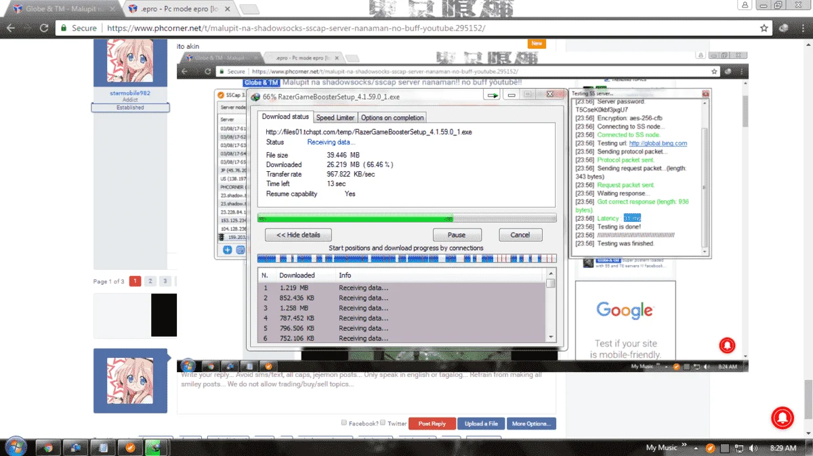This screenshot has height=456, width=813.
Task: Click the 8:29 AM taskbar clock
Action: [783, 448]
